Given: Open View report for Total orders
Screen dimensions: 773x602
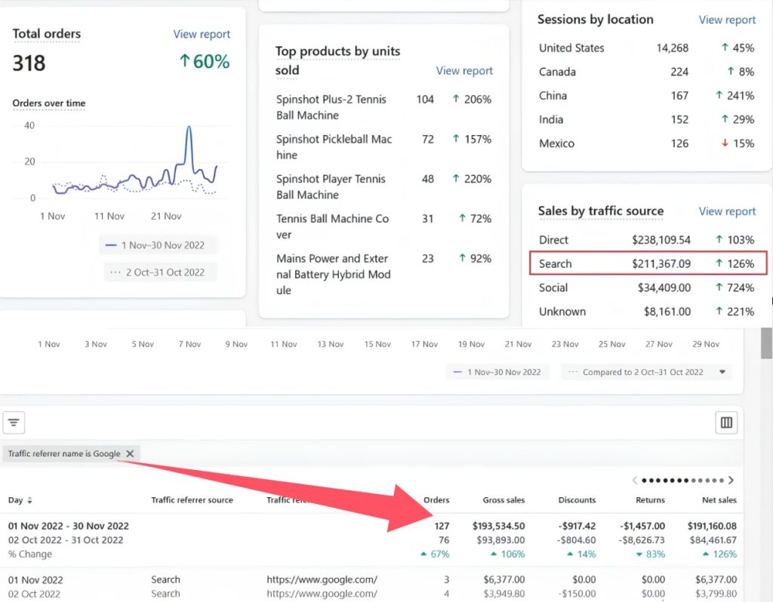Looking at the screenshot, I should (202, 34).
